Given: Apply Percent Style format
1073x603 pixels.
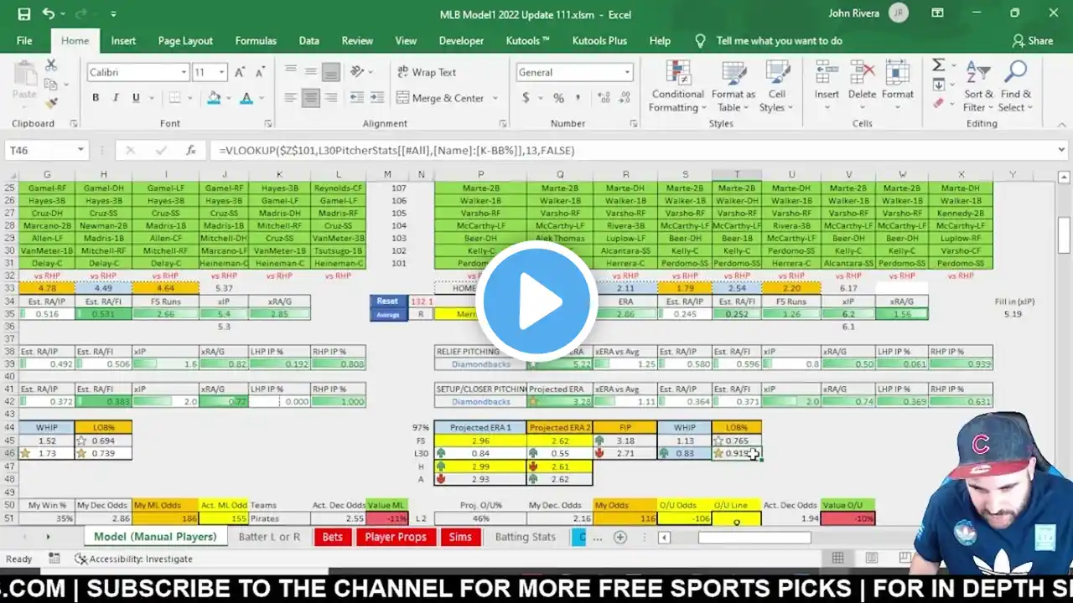Looking at the screenshot, I should [558, 98].
